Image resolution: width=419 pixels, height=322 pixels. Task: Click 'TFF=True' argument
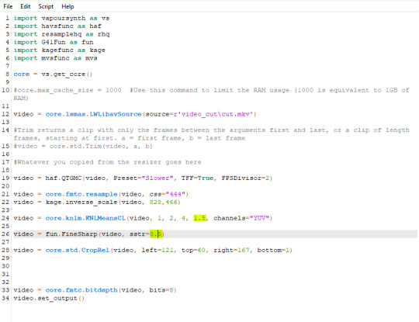pos(198,178)
